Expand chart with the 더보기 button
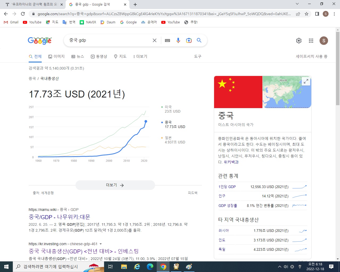Image resolution: width=340 pixels, height=272 pixels. tap(115, 185)
